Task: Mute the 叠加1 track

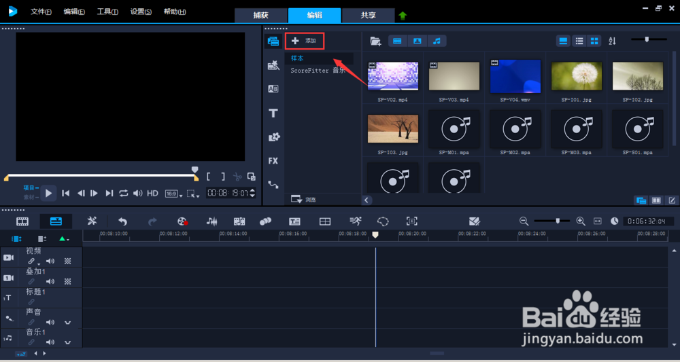Action: pos(50,281)
